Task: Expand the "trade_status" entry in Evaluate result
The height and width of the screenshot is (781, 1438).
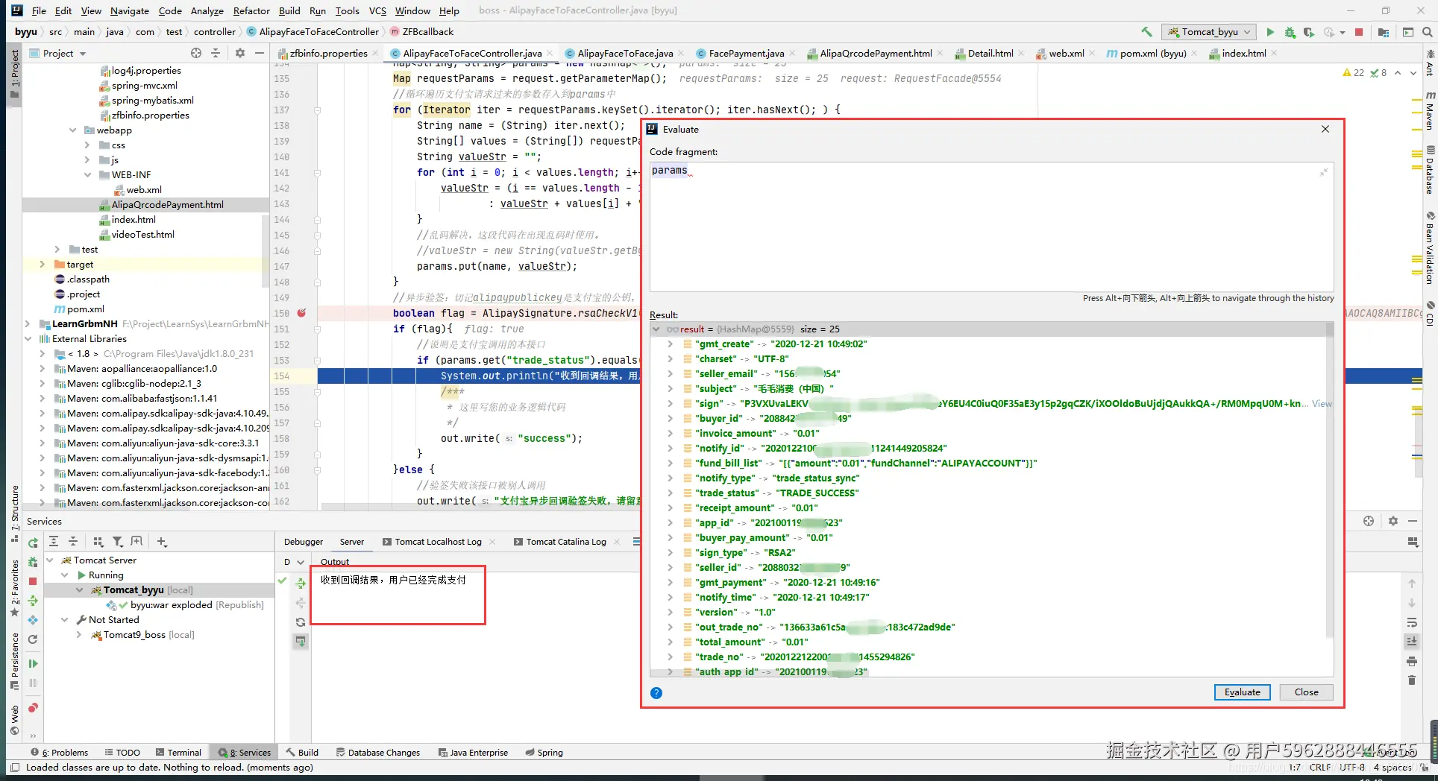Action: coord(670,493)
